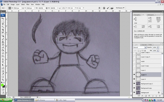Show Layer 3 copy visibility box
This screenshot has width=164, height=102.
pyautogui.click(x=134, y=66)
